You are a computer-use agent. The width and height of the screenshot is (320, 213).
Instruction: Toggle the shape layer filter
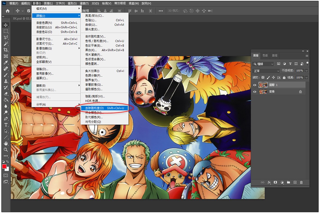point(296,64)
